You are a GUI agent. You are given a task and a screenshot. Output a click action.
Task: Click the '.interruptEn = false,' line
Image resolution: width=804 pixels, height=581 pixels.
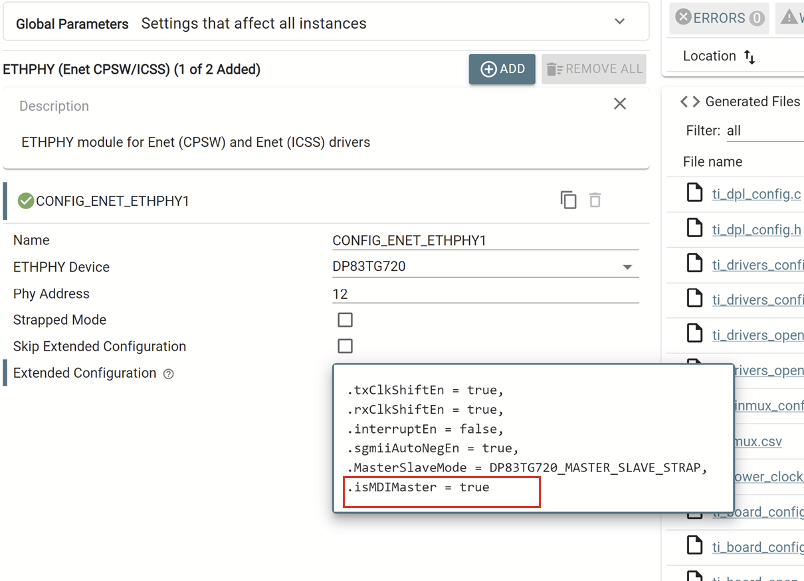pos(425,429)
